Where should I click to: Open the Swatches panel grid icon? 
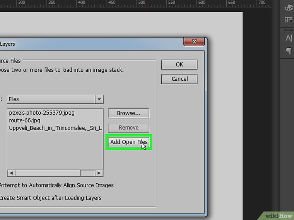coord(288,20)
